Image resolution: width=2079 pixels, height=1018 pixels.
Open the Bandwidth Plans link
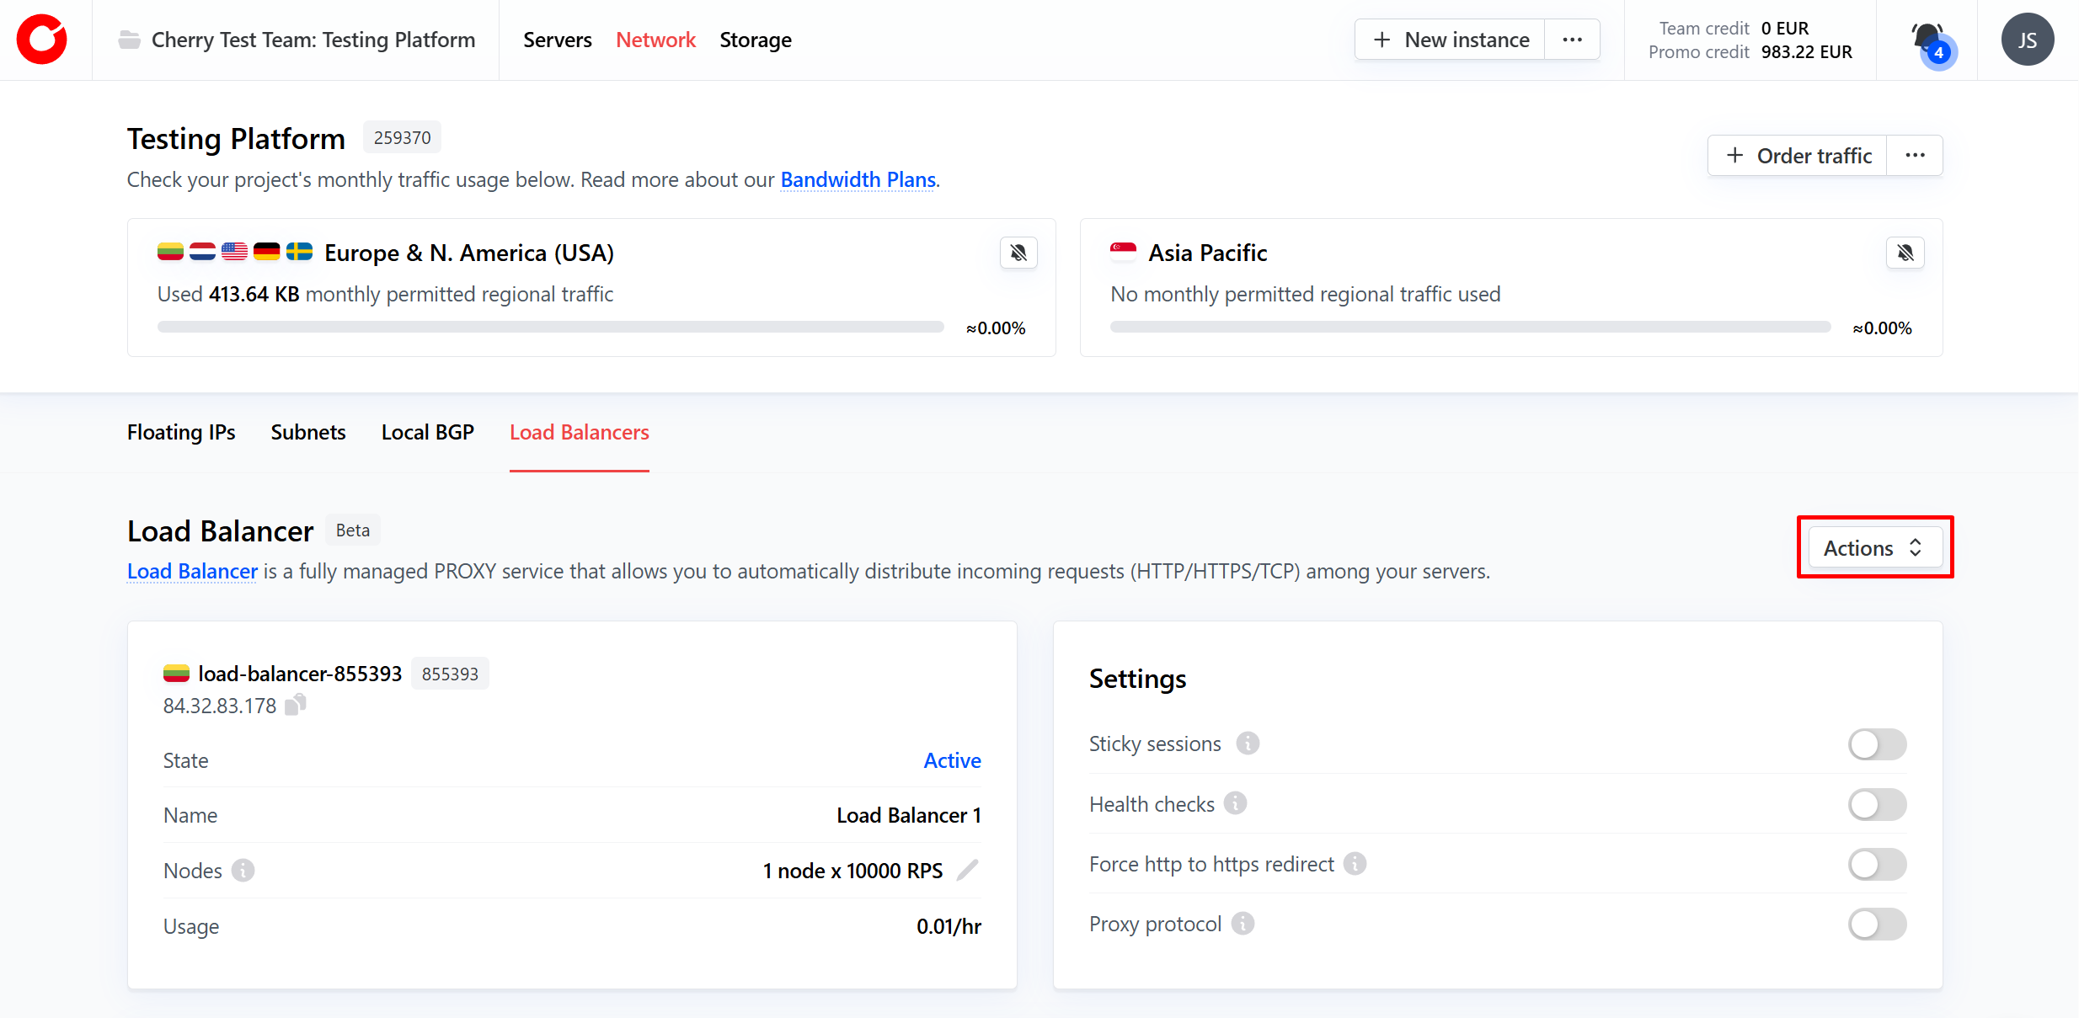pyautogui.click(x=858, y=179)
